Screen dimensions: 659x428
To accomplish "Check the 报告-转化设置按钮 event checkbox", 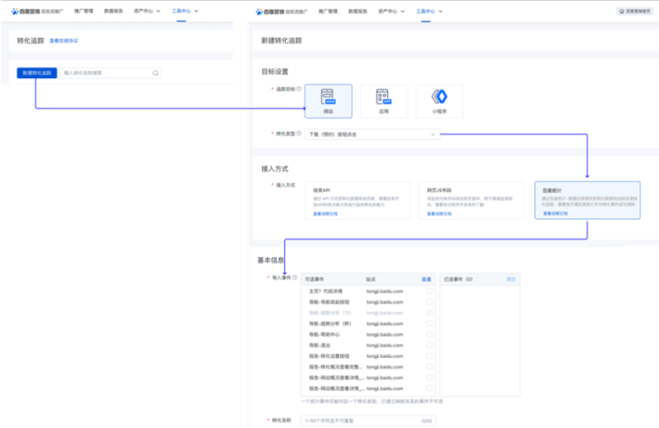I will pyautogui.click(x=429, y=356).
